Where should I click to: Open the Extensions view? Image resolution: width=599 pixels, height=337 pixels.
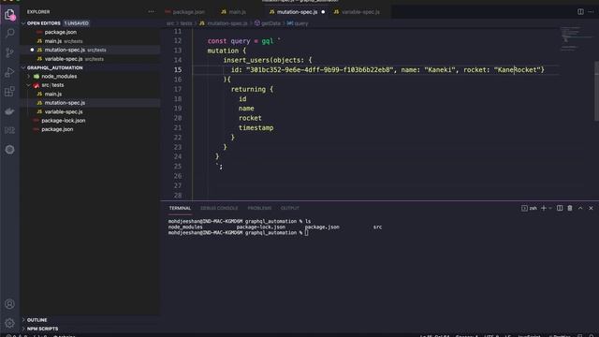coord(9,92)
